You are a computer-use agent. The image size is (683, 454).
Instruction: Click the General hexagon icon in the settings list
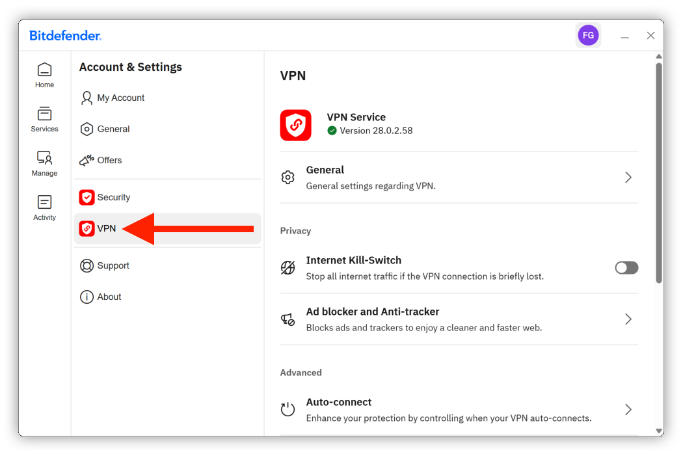(x=87, y=129)
